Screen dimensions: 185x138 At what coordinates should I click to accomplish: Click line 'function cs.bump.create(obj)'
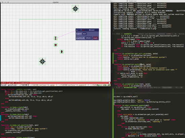point(14,107)
